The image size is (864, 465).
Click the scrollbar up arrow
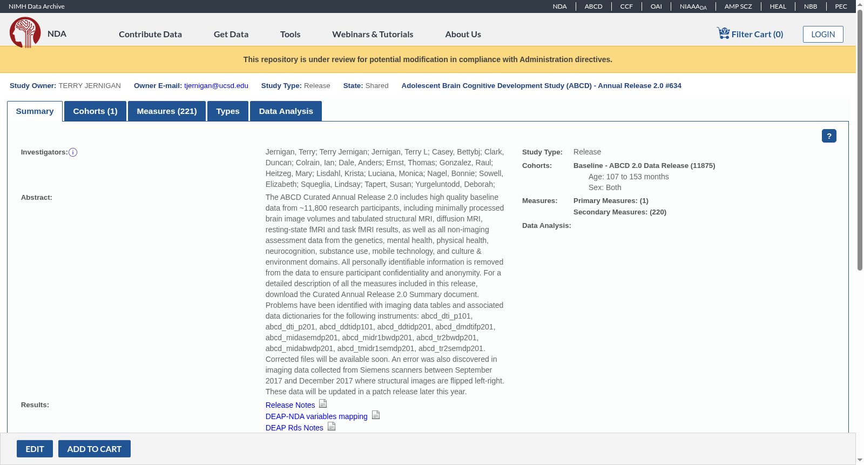pos(860,4)
